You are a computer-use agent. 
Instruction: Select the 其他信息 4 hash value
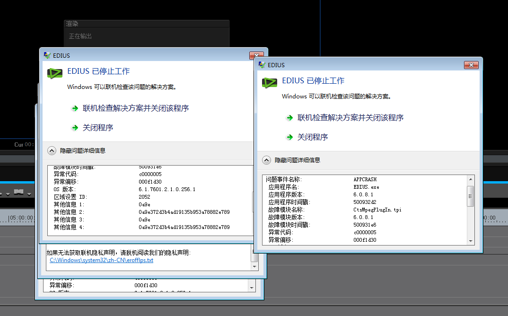(x=184, y=228)
